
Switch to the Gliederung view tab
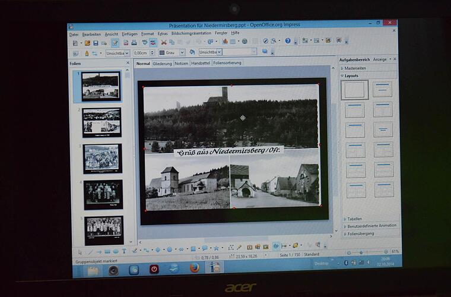(x=162, y=63)
